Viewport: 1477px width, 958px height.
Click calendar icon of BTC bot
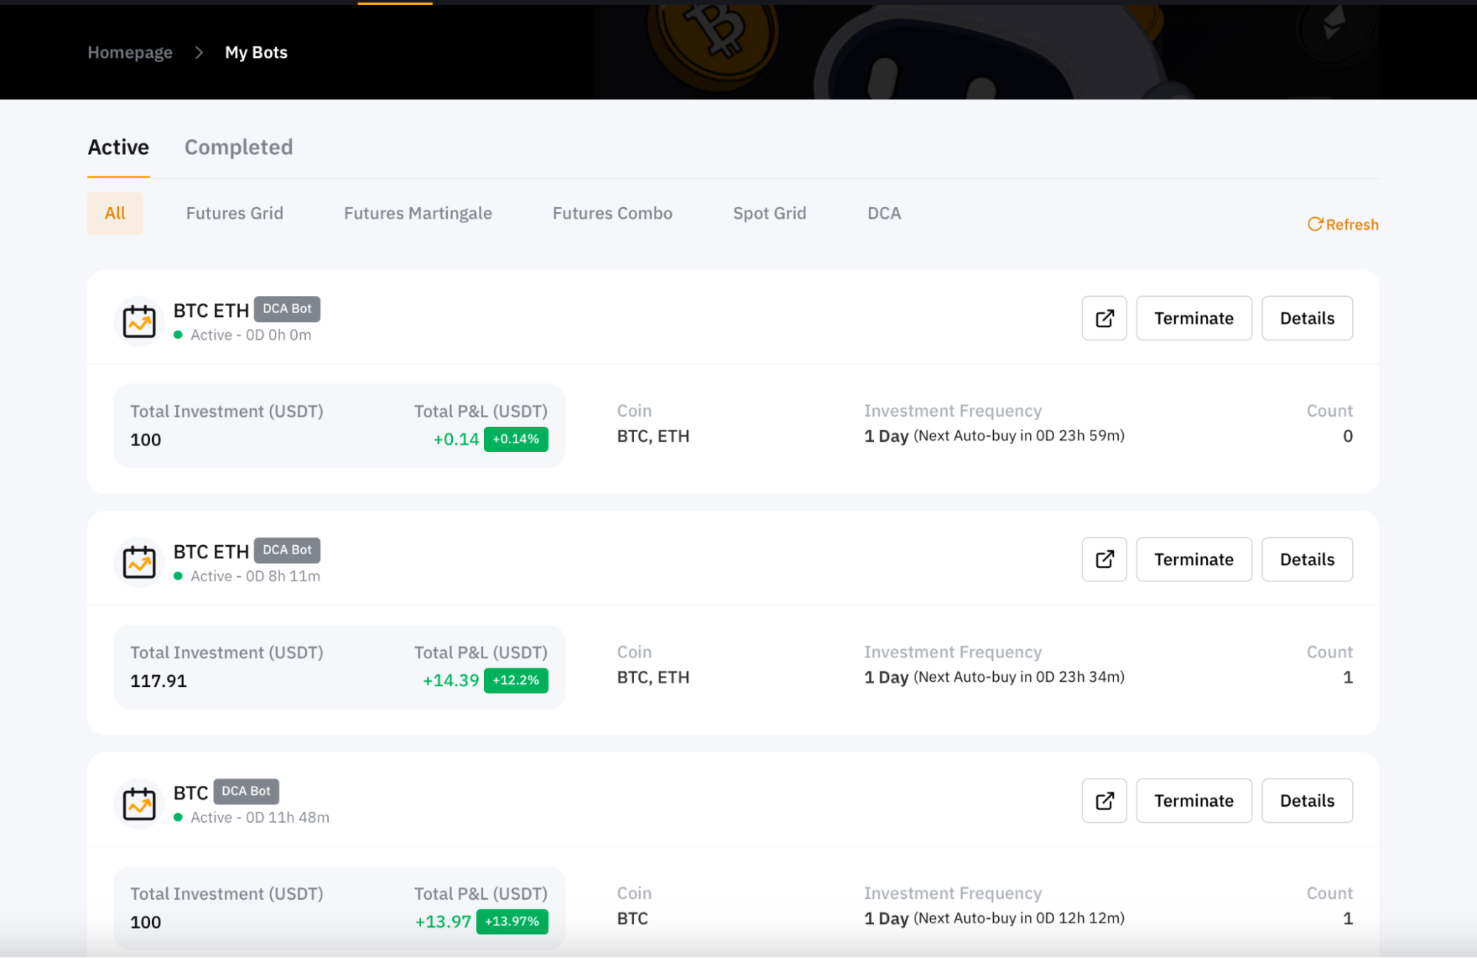139,804
